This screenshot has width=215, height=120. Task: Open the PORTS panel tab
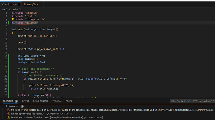tap(69, 101)
